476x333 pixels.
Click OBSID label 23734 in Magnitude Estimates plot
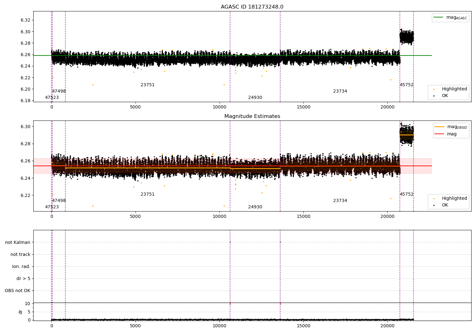point(340,200)
